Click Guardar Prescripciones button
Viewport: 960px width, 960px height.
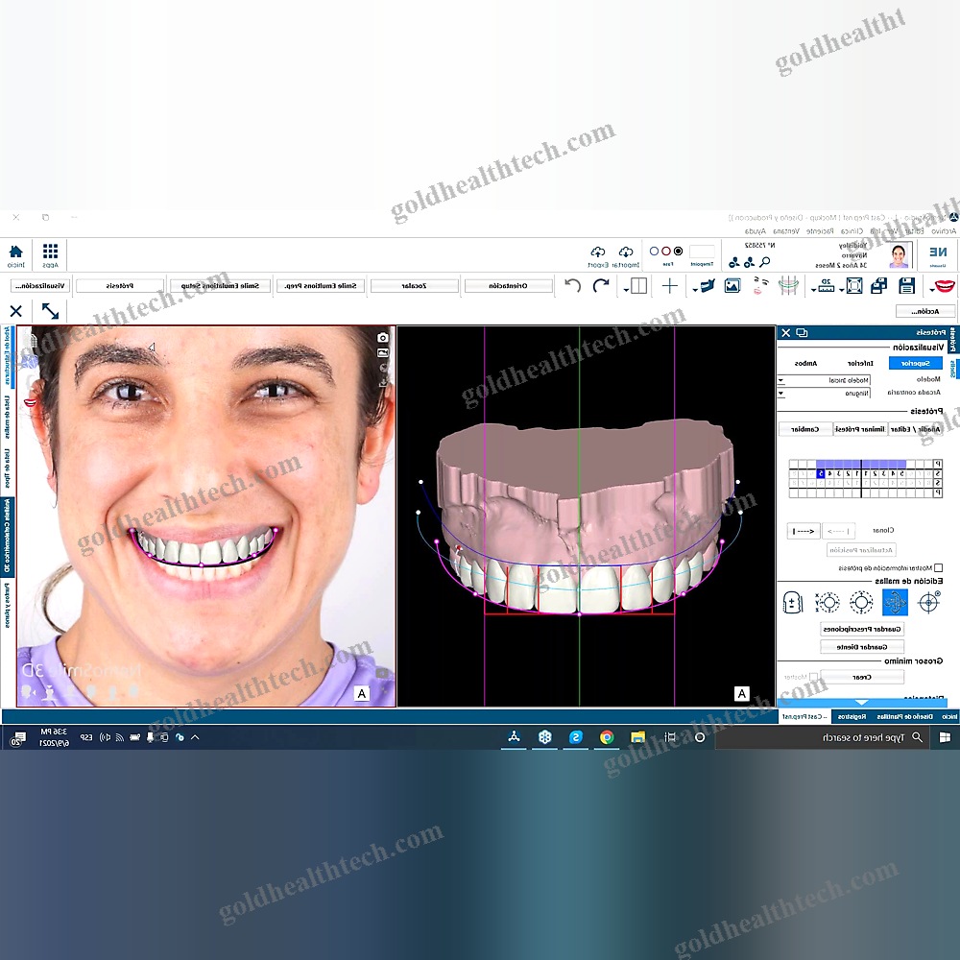[862, 629]
